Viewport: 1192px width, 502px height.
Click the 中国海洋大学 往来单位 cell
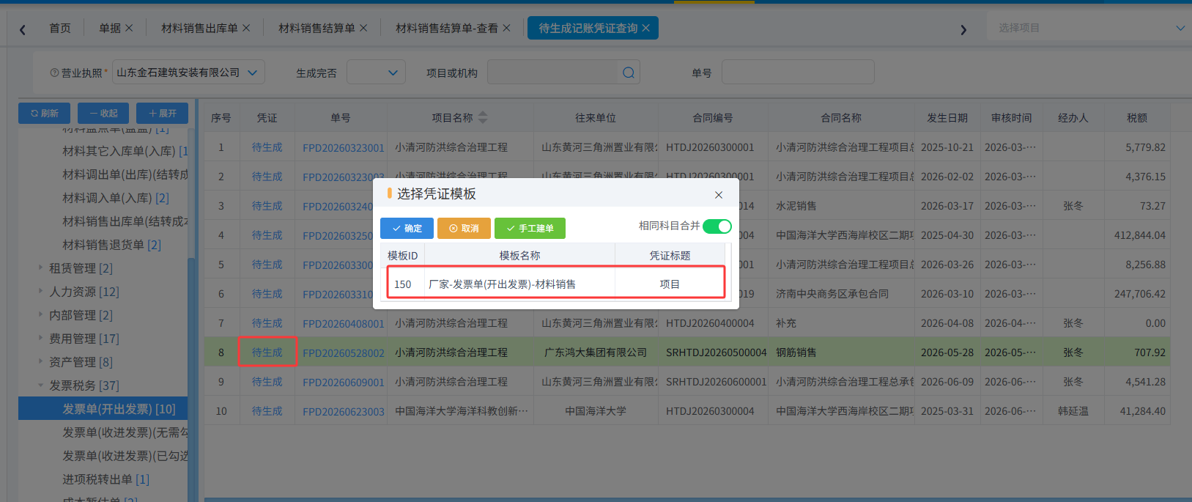click(x=596, y=411)
